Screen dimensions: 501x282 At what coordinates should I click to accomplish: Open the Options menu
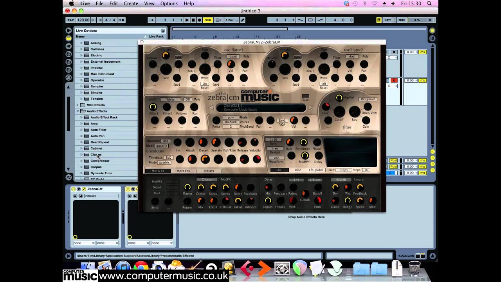click(169, 4)
